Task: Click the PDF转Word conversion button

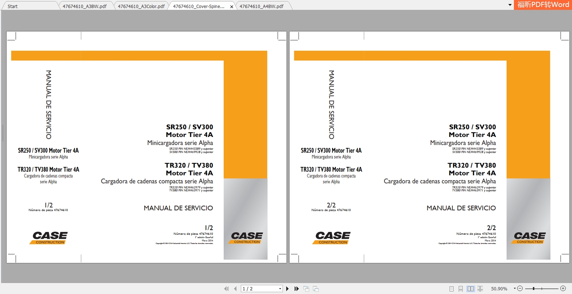Action: [x=543, y=5]
